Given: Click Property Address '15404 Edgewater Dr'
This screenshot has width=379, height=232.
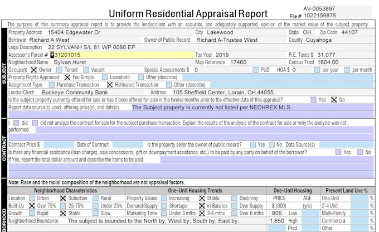Looking at the screenshot, I should pos(74,32).
